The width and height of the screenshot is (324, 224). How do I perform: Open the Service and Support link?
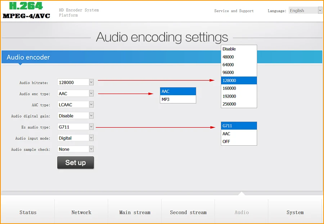[x=234, y=11]
